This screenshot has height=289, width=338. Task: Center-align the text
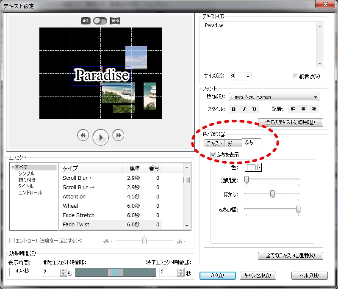tap(303, 109)
